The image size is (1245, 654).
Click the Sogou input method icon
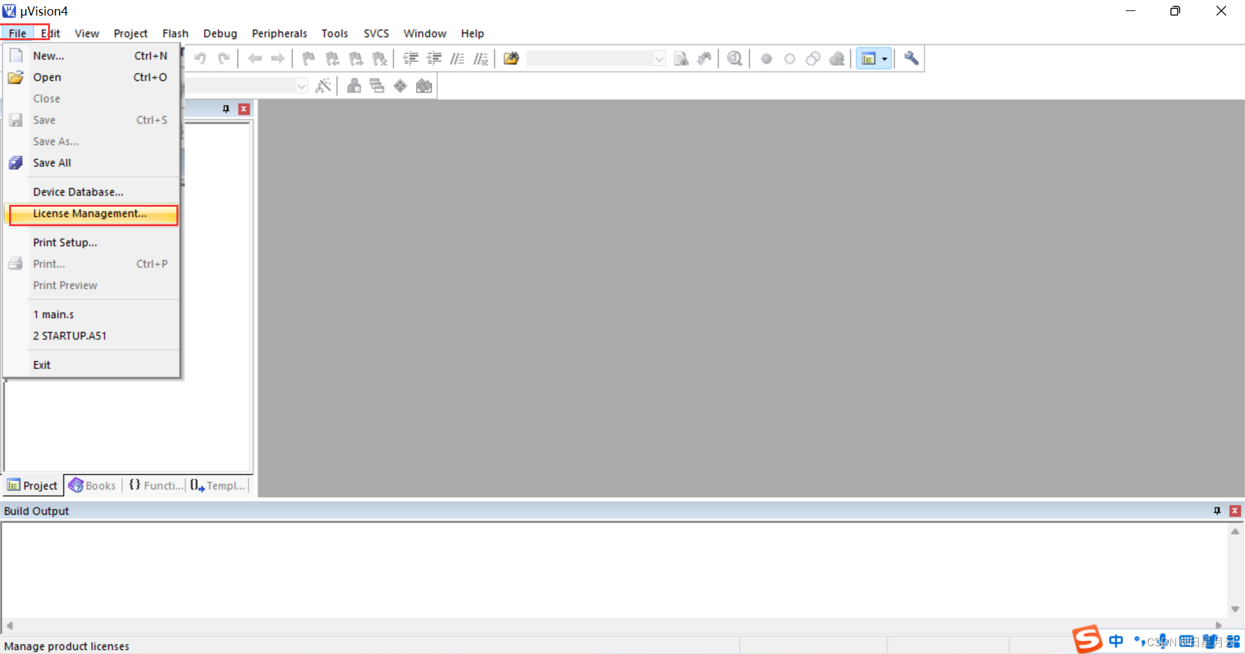(1087, 639)
